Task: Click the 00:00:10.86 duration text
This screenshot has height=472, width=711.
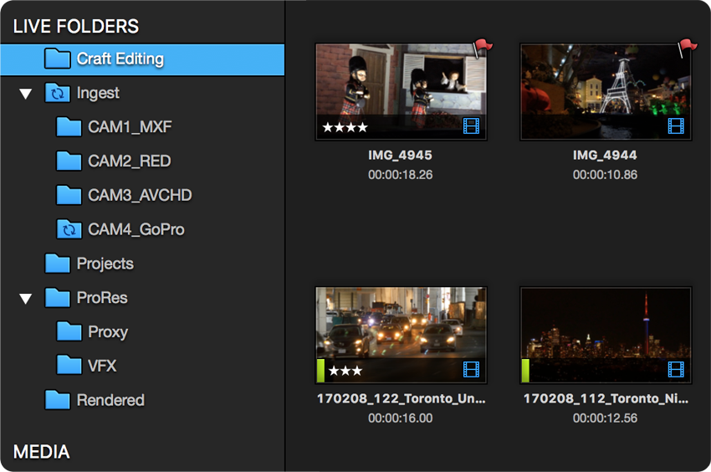Action: click(605, 175)
